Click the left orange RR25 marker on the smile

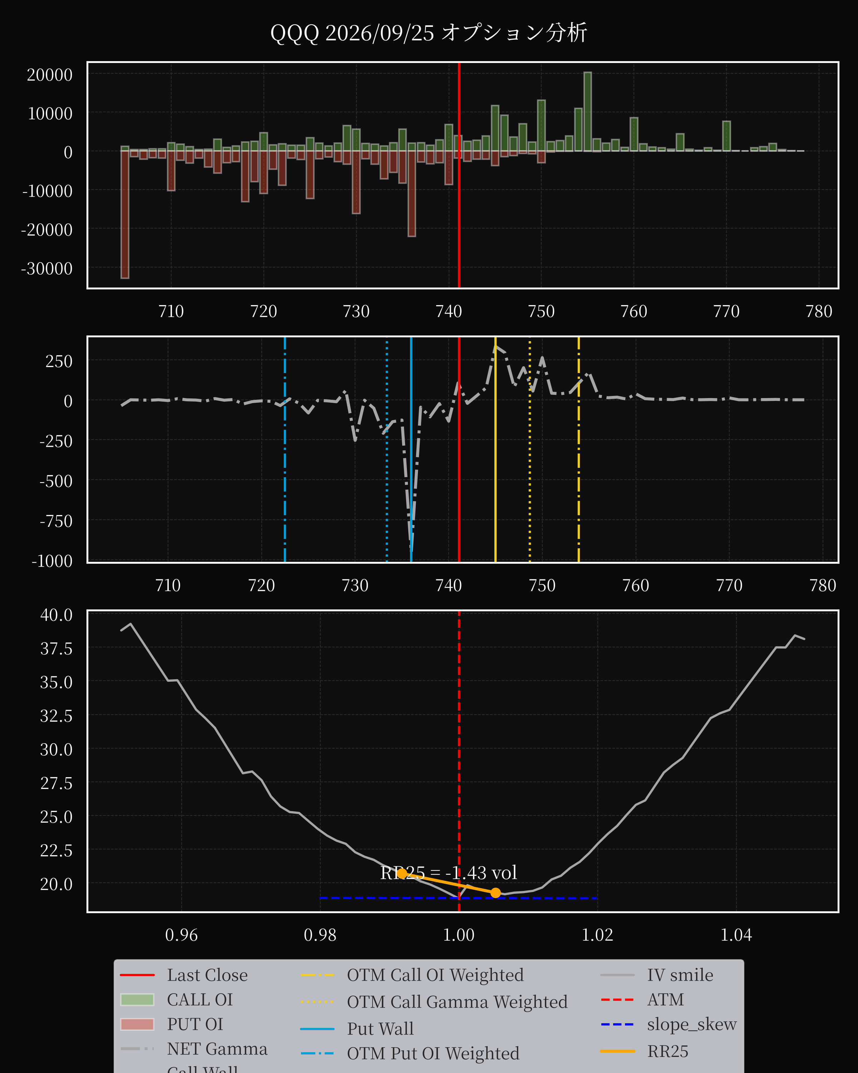402,873
